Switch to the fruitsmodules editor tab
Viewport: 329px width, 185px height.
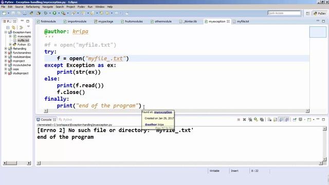click(x=132, y=22)
